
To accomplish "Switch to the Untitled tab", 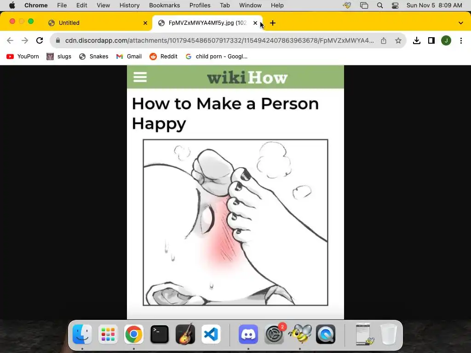I will point(98,23).
